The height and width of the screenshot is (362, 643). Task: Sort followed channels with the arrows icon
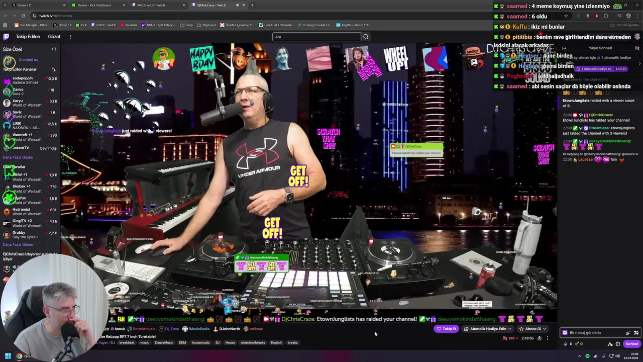pyautogui.click(x=53, y=69)
